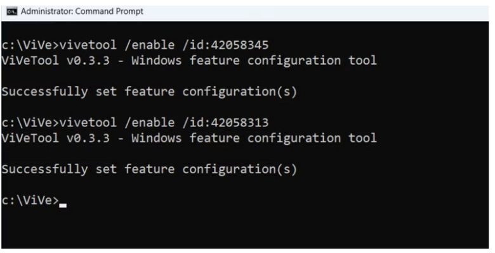This screenshot has width=495, height=253.
Task: Click the feature id 42058313 text
Action: coord(240,123)
